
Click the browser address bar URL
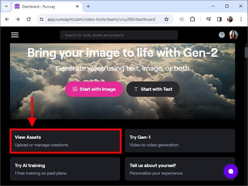click(101, 19)
